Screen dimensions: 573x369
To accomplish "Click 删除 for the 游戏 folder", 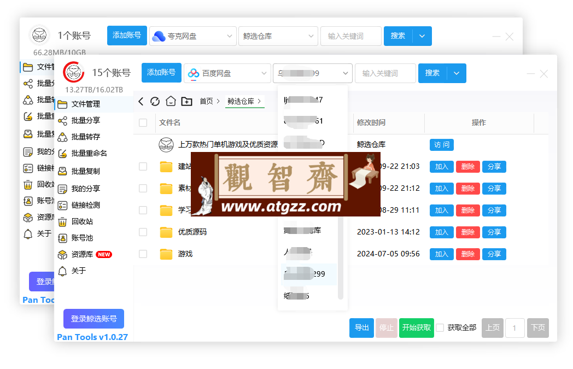I will pos(468,254).
